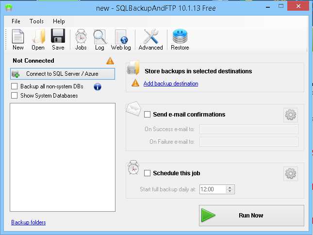Click the alarm clock schedule icon
Image resolution: width=313 pixels, height=235 pixels.
click(133, 168)
